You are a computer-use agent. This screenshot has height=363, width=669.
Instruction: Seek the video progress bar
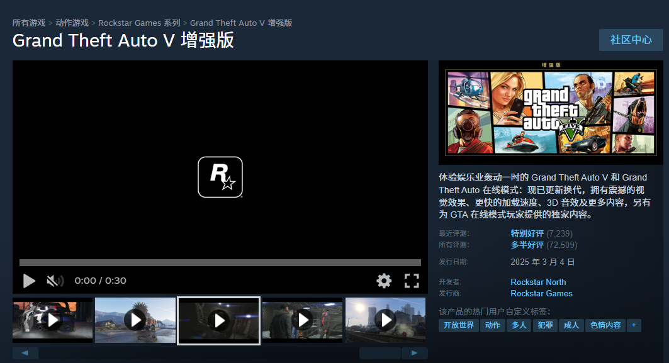coord(219,262)
